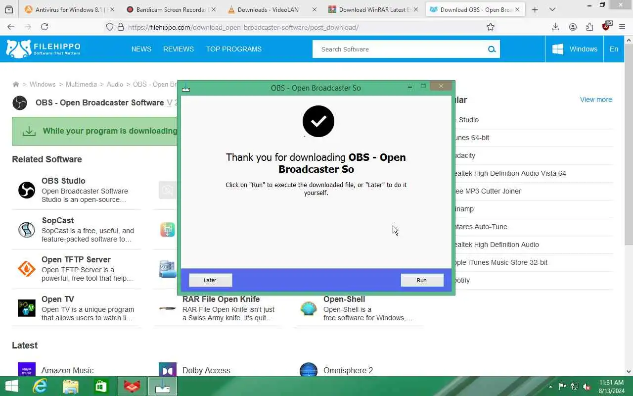
Task: Click Run in the OBS downloader dialog
Action: [422, 280]
